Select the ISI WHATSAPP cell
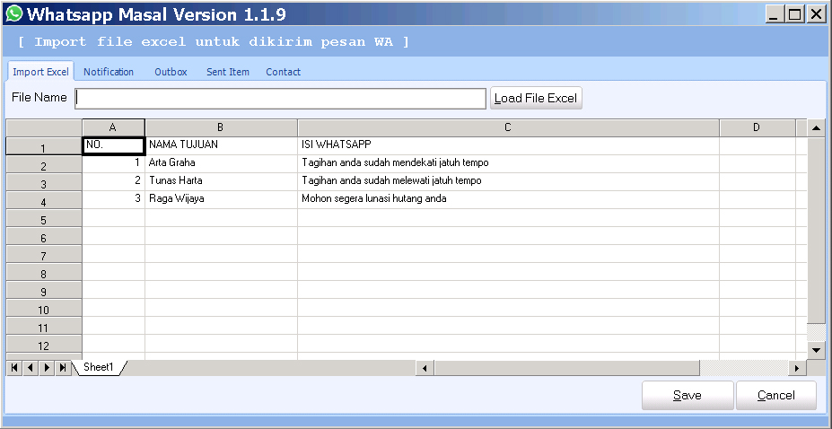832x429 pixels. [508, 145]
